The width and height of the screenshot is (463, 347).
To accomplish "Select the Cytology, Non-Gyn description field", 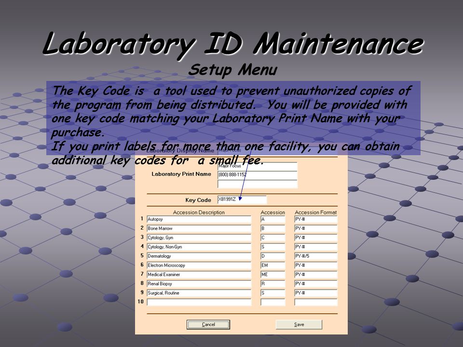I will (199, 247).
